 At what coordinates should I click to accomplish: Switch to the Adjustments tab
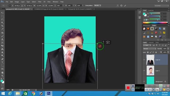(x=147, y=26)
